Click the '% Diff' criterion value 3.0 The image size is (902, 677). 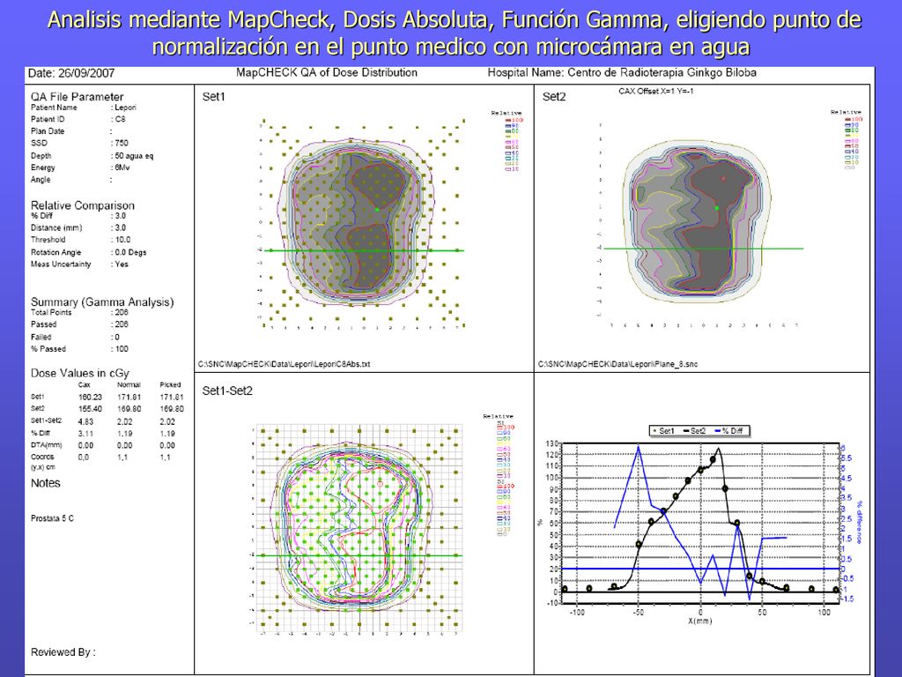pyautogui.click(x=120, y=216)
